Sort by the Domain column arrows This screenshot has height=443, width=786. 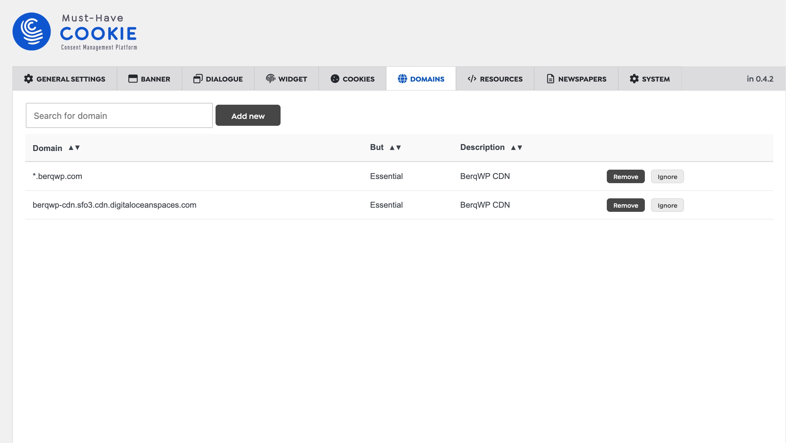pos(74,148)
